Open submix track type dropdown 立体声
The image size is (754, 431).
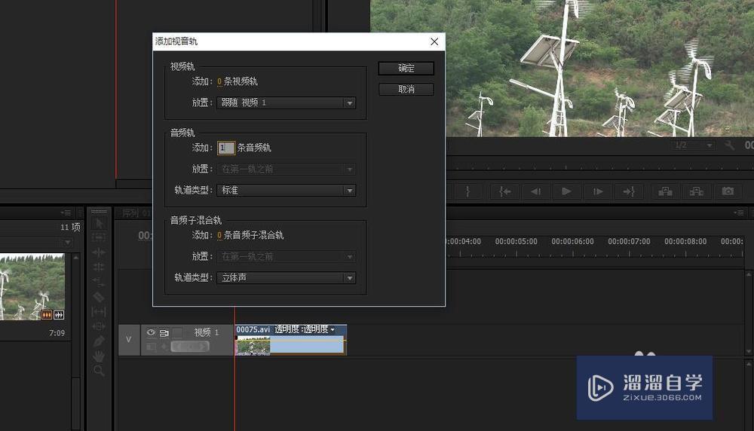(286, 278)
